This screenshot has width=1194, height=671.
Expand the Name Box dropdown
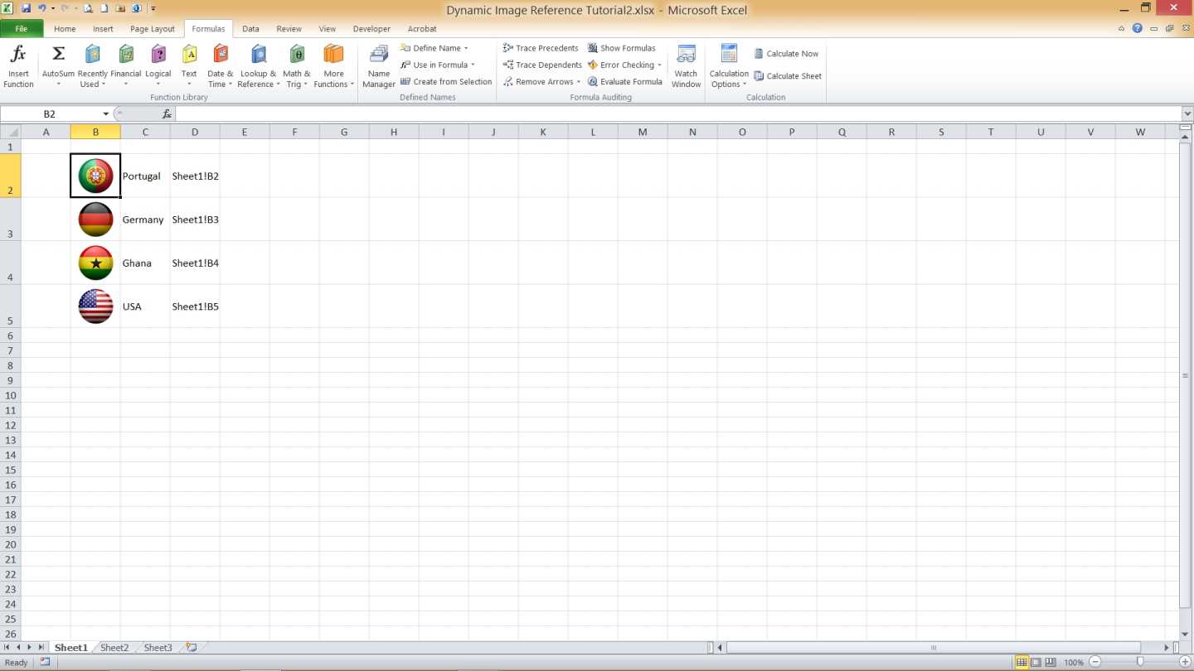point(105,114)
